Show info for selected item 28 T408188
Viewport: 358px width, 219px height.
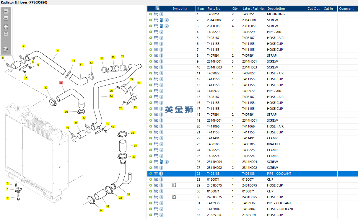(161, 174)
